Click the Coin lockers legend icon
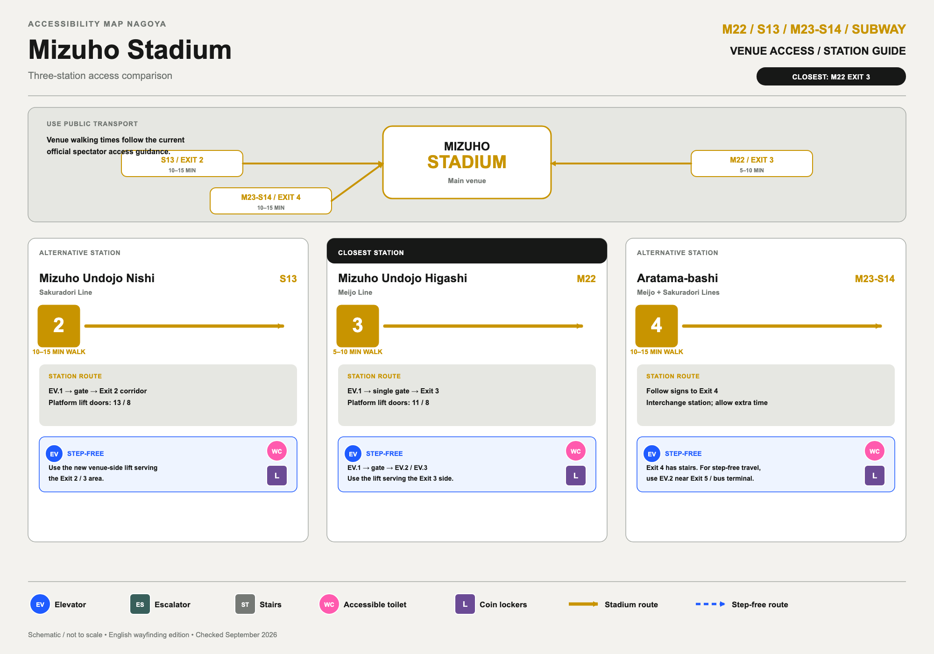The width and height of the screenshot is (934, 654). (465, 604)
